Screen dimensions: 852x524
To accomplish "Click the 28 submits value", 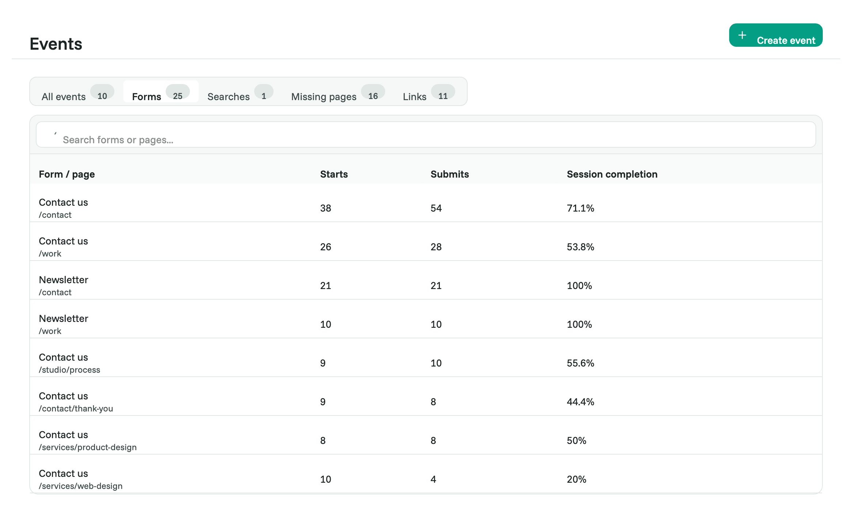I will coord(436,247).
